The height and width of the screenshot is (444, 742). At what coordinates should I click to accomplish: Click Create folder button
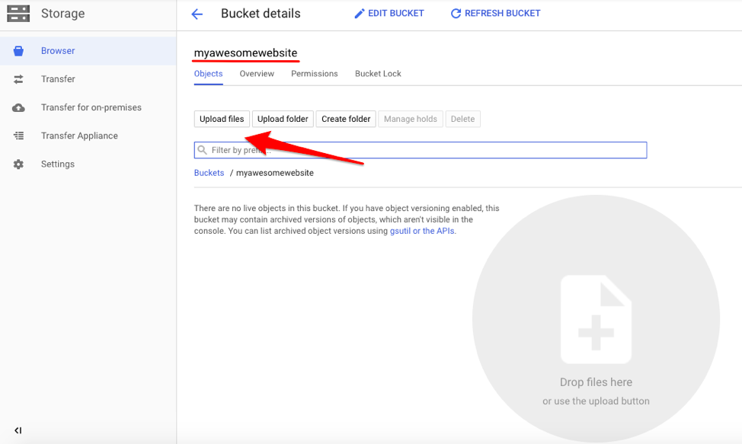tap(346, 119)
